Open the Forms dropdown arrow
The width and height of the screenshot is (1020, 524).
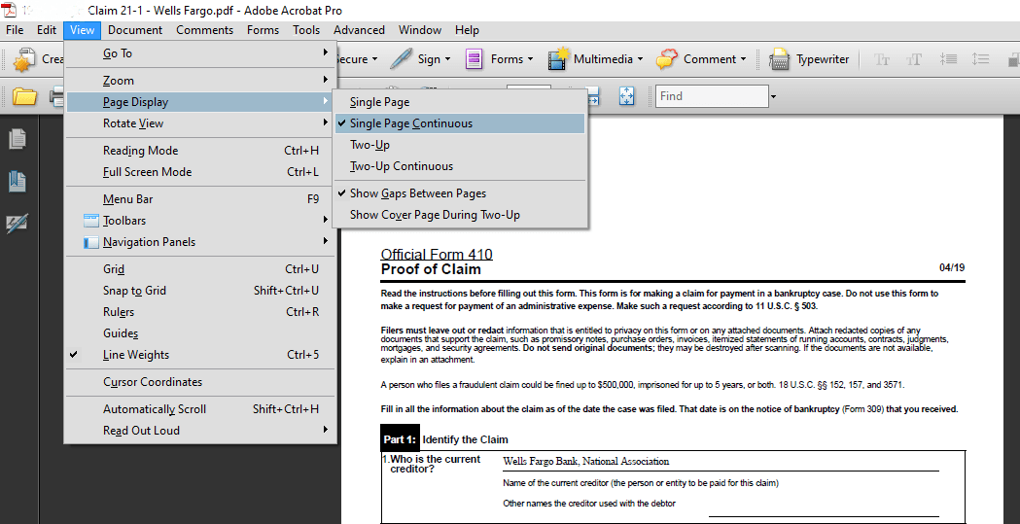[530, 59]
